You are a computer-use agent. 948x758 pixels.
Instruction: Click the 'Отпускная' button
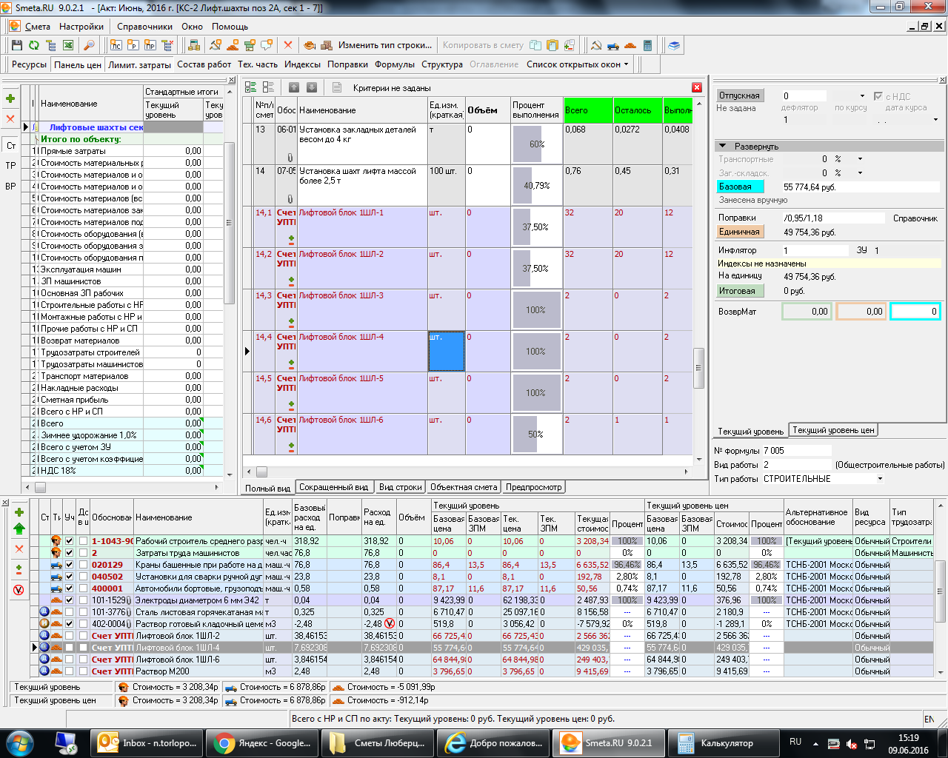click(x=739, y=95)
